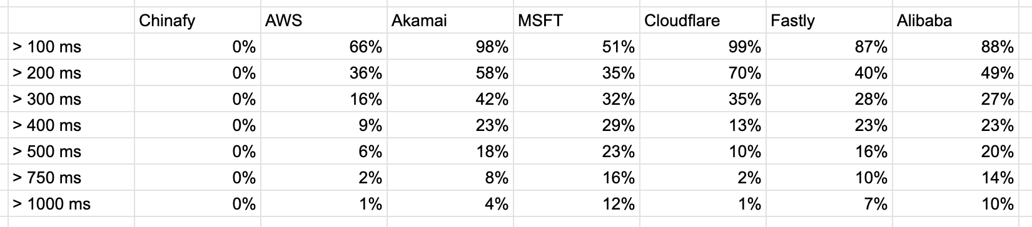Select AWS 66% cell
The width and height of the screenshot is (1032, 227).
323,47
